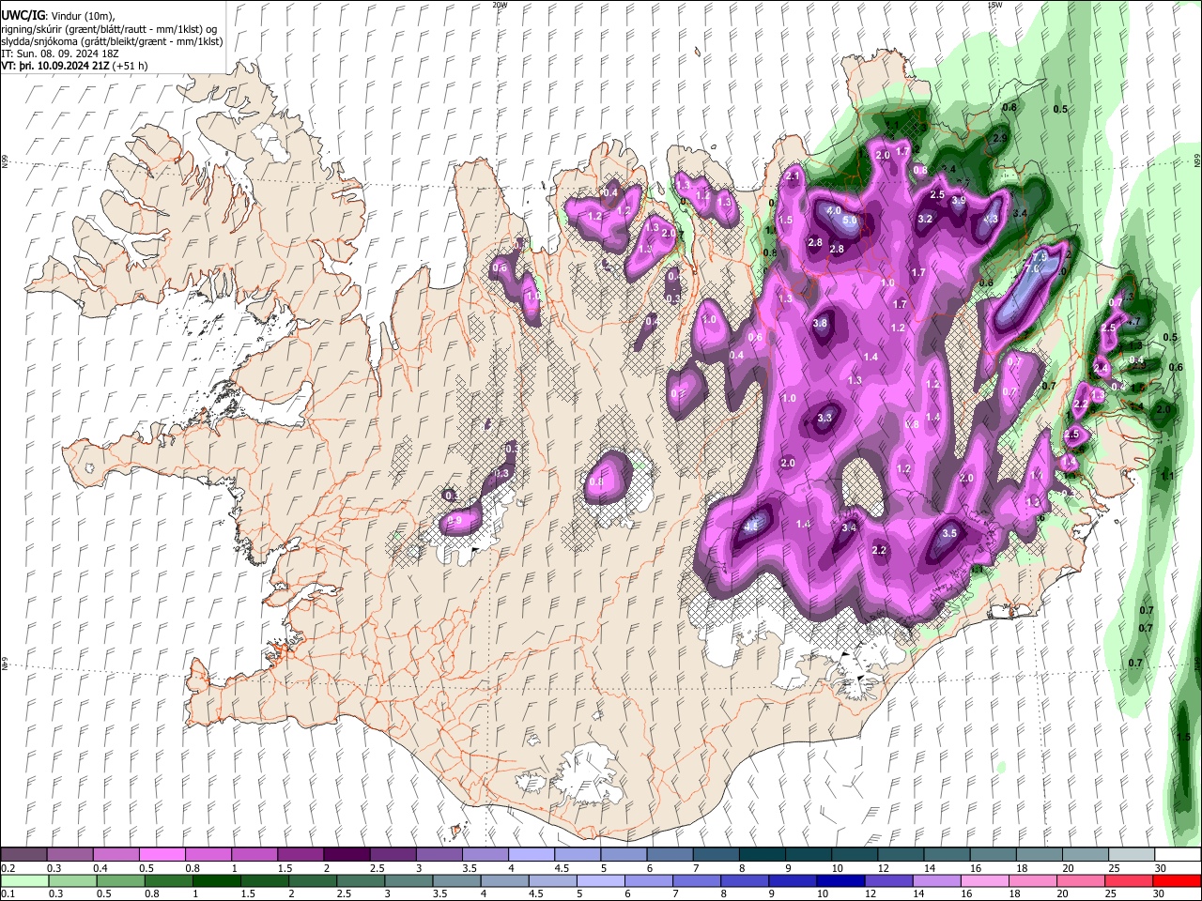The width and height of the screenshot is (1202, 901).
Task: Click the '3.9' value label on the map
Action: click(959, 200)
